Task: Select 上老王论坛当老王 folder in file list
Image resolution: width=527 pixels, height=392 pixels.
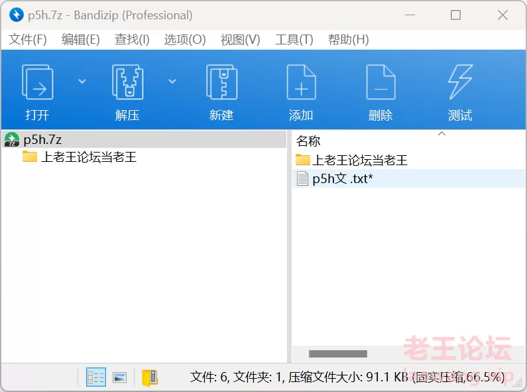Action: (360, 160)
